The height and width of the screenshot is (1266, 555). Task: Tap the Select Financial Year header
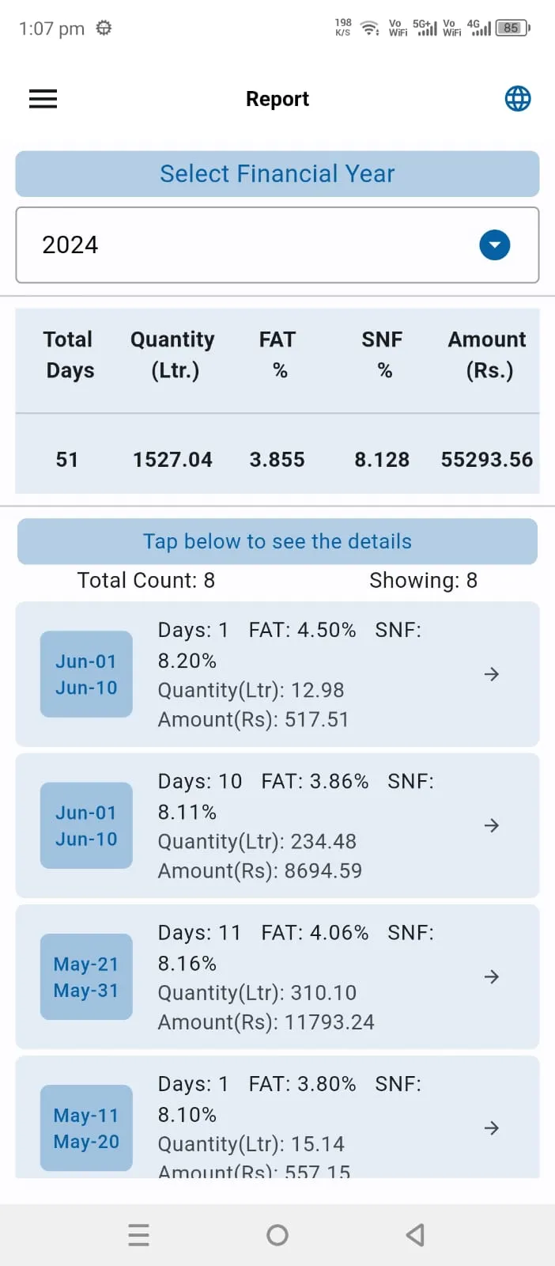[x=277, y=174]
